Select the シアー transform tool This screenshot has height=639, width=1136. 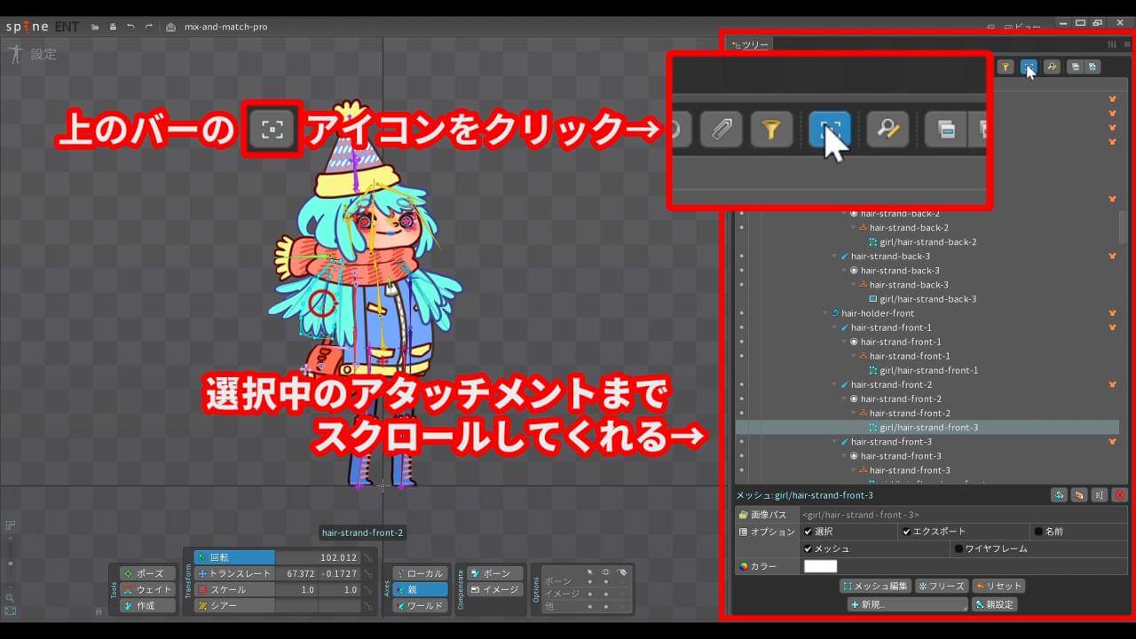click(x=234, y=605)
